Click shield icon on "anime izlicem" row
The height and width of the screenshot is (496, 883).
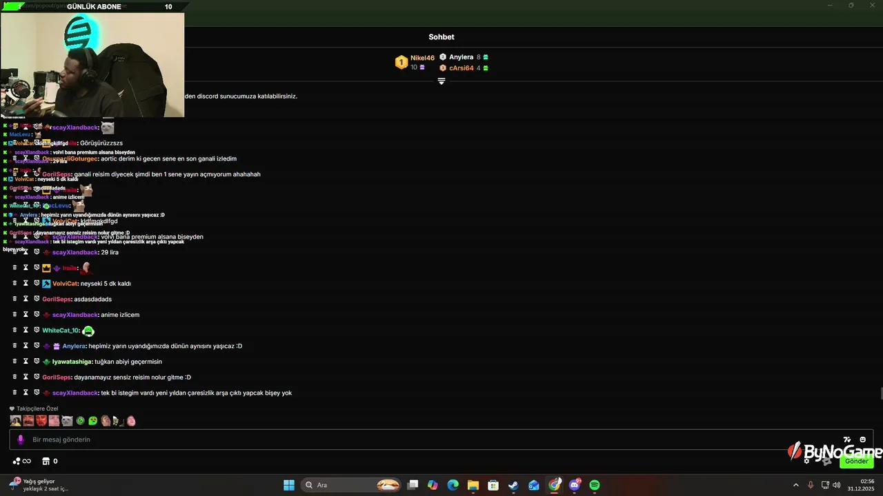(37, 315)
